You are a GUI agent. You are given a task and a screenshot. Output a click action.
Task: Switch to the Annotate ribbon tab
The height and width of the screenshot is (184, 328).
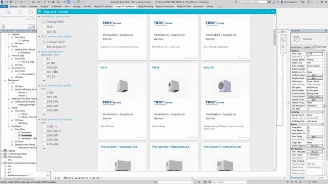(33, 7)
